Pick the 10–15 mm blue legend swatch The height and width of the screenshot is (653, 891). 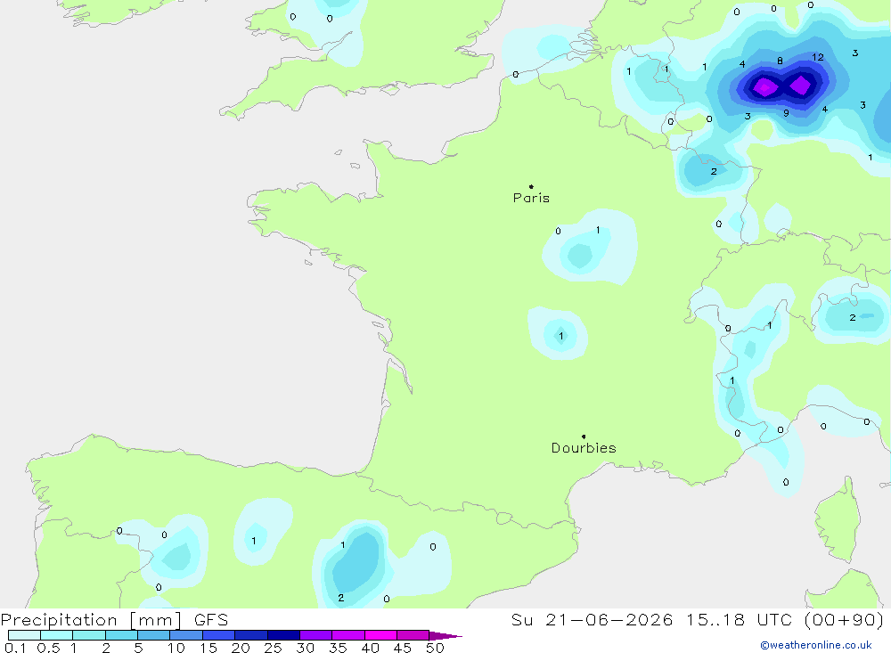tap(186, 635)
